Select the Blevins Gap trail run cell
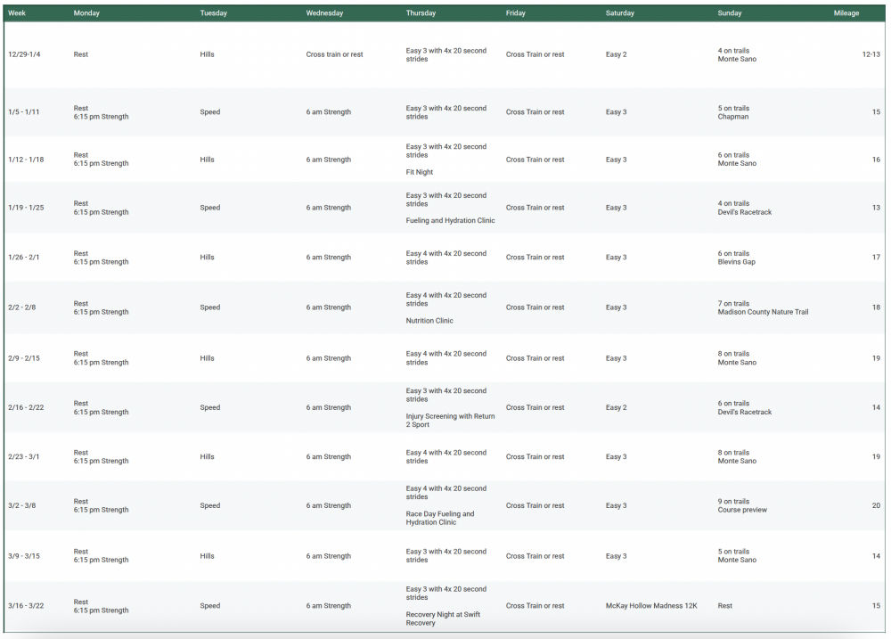 coord(737,262)
